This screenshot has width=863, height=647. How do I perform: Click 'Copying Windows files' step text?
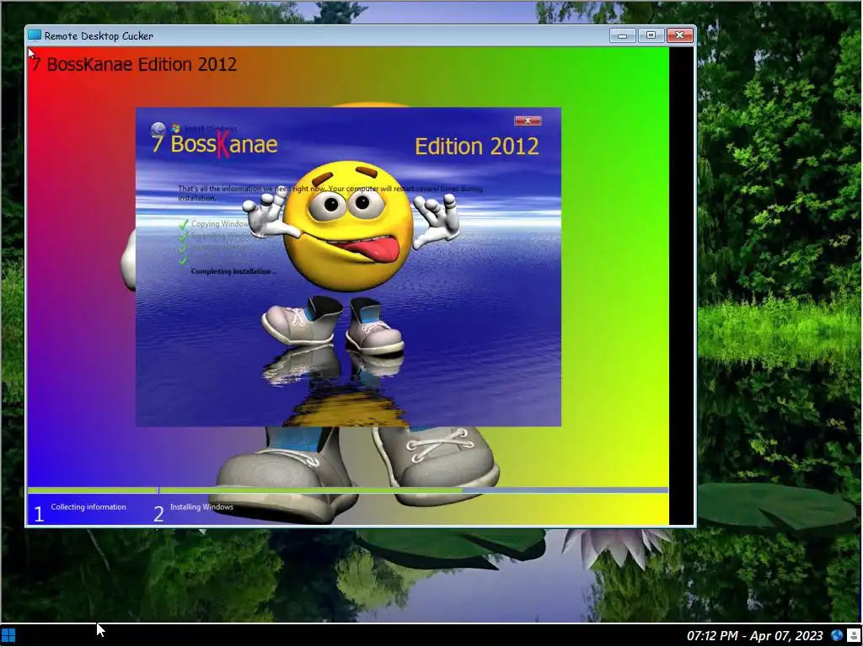point(229,224)
